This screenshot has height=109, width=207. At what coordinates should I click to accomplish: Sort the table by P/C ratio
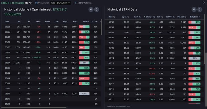160,17
